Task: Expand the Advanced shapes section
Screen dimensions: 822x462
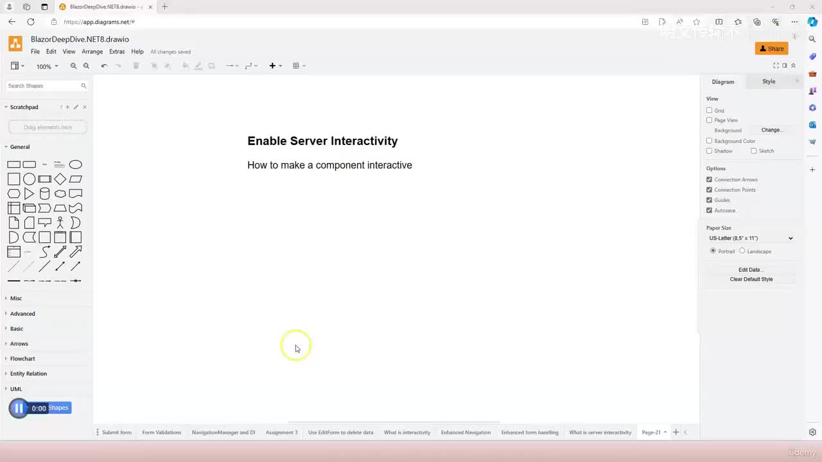Action: [22, 314]
